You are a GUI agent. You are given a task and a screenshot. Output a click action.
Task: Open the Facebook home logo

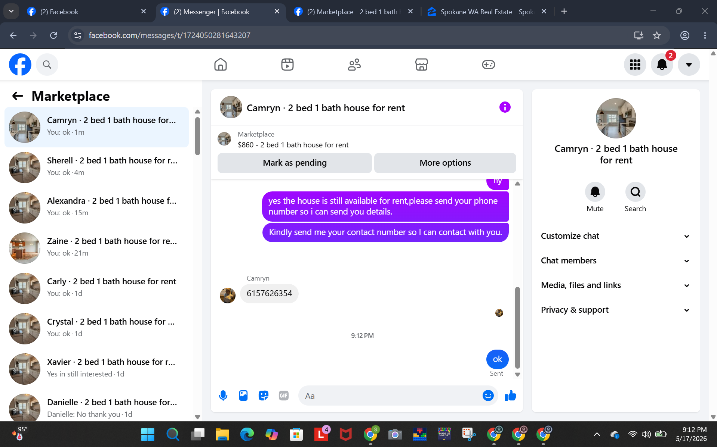pyautogui.click(x=20, y=65)
